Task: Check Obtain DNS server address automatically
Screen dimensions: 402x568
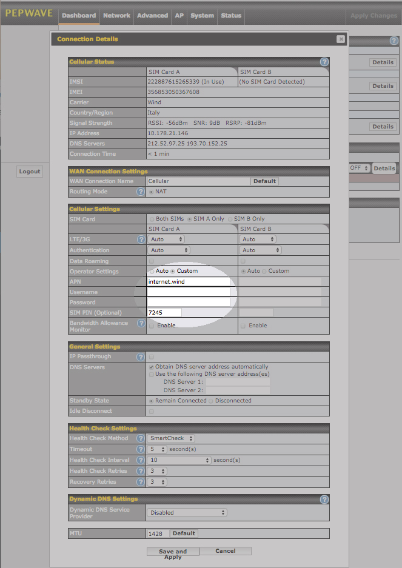Action: [152, 367]
